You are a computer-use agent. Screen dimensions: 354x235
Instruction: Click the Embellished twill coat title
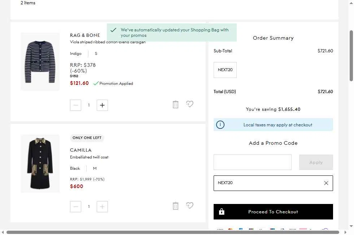click(89, 157)
